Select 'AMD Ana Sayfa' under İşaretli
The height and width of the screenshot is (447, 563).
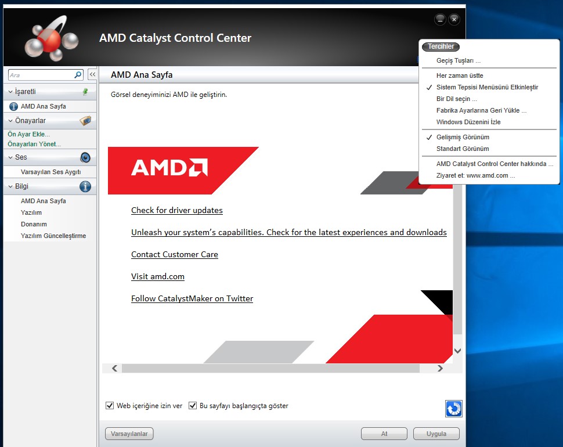44,106
